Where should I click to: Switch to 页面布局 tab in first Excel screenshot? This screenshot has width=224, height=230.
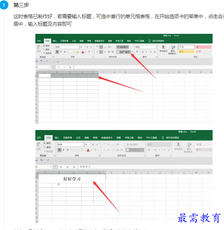click(x=65, y=41)
